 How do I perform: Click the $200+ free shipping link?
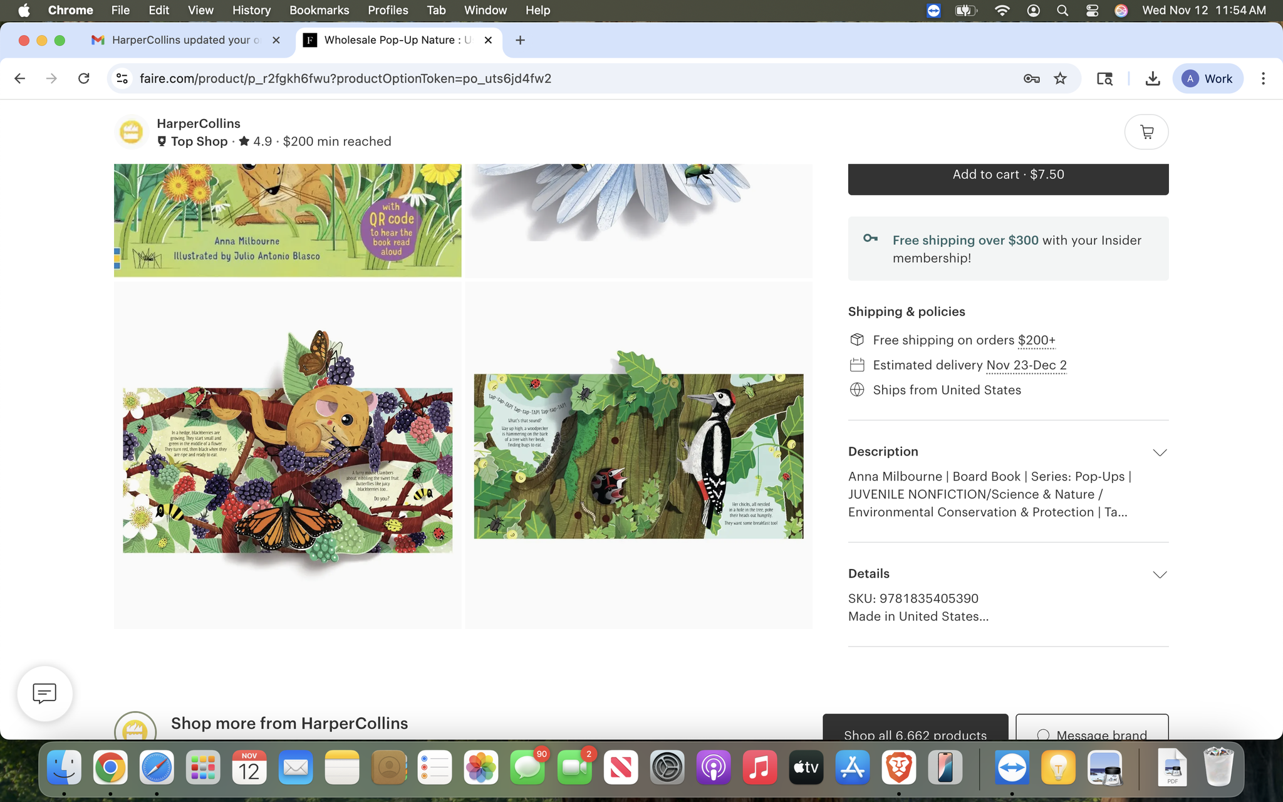coord(1036,340)
